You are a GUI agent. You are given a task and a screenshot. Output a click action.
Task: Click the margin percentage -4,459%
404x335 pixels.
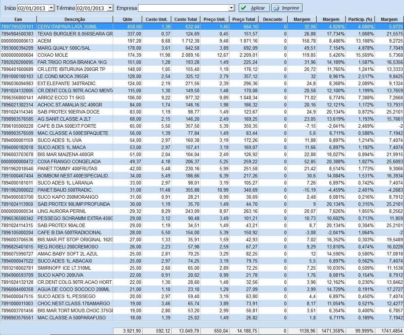(336, 190)
